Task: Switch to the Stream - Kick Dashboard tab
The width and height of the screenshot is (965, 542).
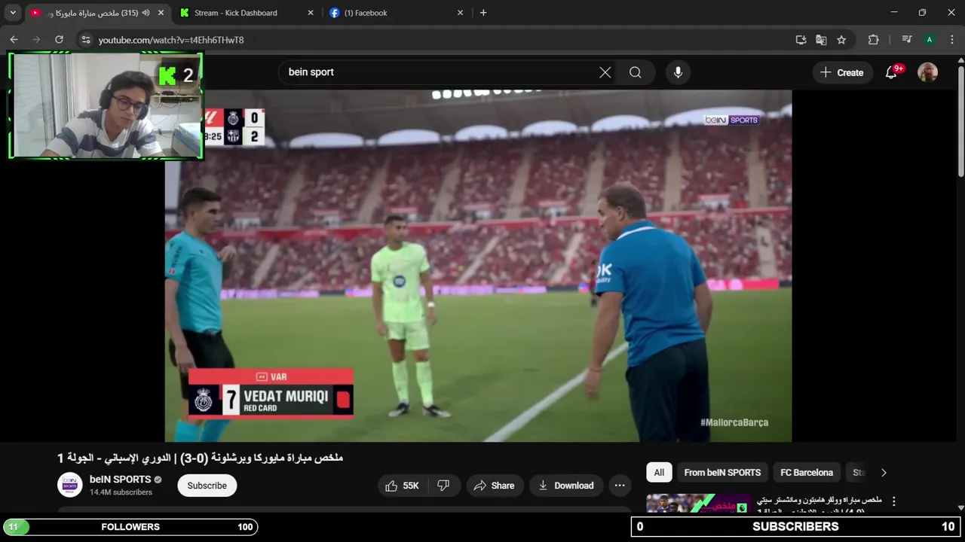Action: point(247,13)
